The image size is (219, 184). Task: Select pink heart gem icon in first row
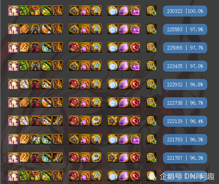135,11
